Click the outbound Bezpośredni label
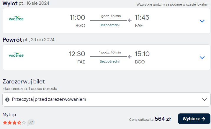Viewport: 211px width, 129px height. (109, 25)
